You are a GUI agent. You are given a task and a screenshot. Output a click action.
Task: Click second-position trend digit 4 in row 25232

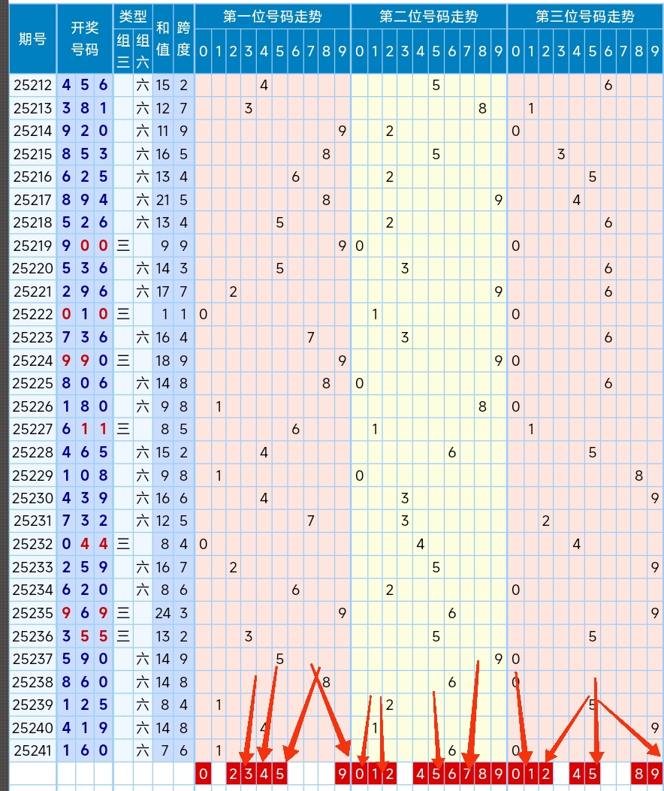[421, 544]
